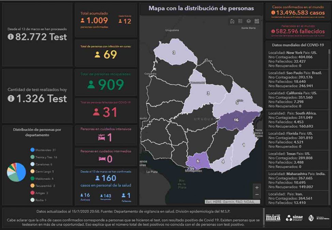Open the map layers stack icon
Screen dimensions: 332x230
248,21
